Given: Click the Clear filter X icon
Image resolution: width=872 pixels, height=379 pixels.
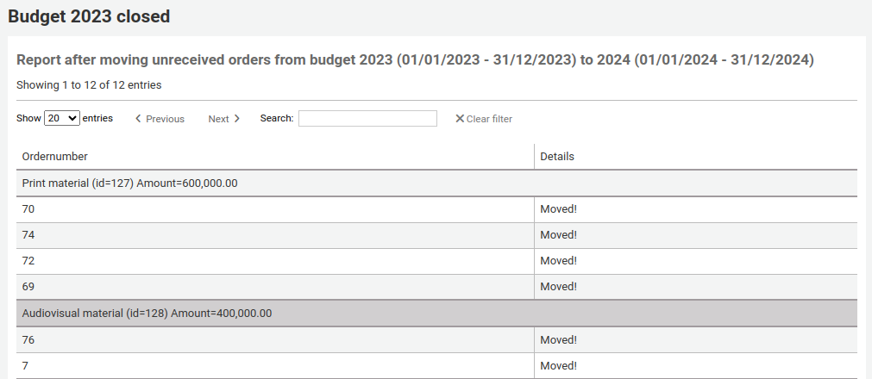Looking at the screenshot, I should (x=460, y=119).
